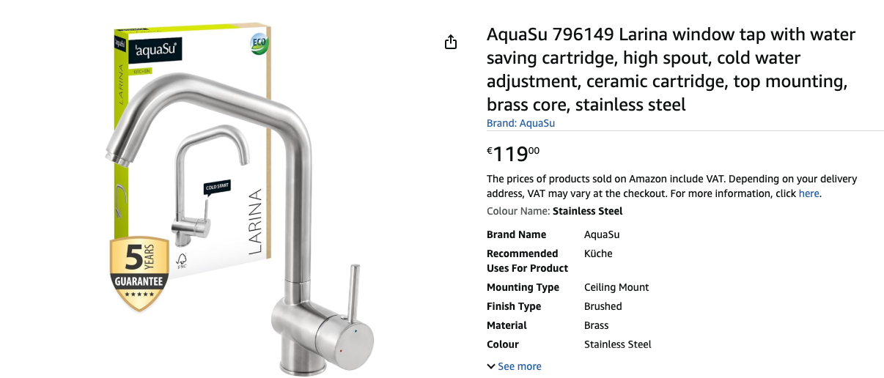Expand product details with See more
The image size is (884, 378).
click(x=514, y=366)
